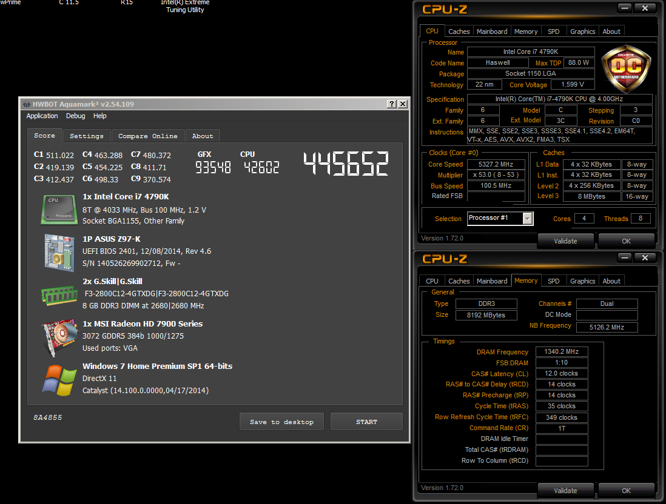
Task: Select the Score tab in Aquamark
Action: point(45,135)
